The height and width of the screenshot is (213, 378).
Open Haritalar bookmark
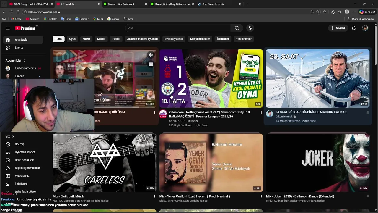[50, 19]
